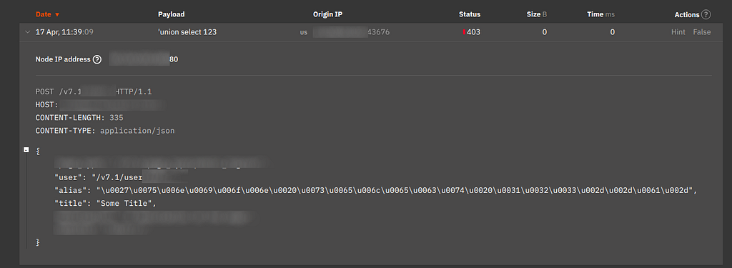
Task: Open the Hint action for this request
Action: pos(678,32)
